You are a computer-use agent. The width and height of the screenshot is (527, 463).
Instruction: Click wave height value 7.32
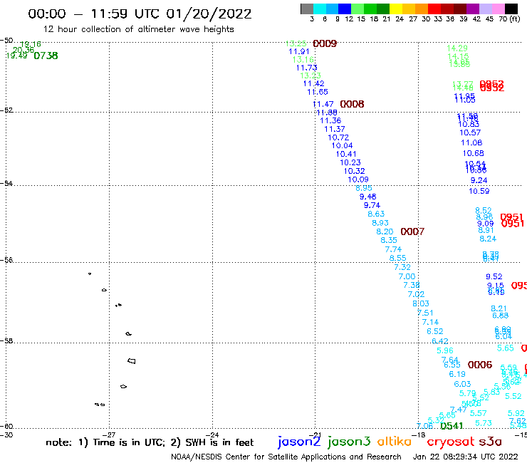coord(402,267)
